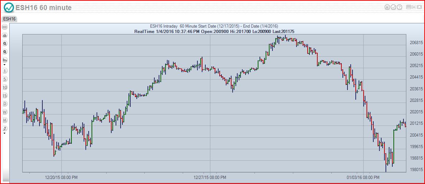This screenshot has height=184, width=425.
Task: Click the hand icon in title bar
Action: click(387, 7)
